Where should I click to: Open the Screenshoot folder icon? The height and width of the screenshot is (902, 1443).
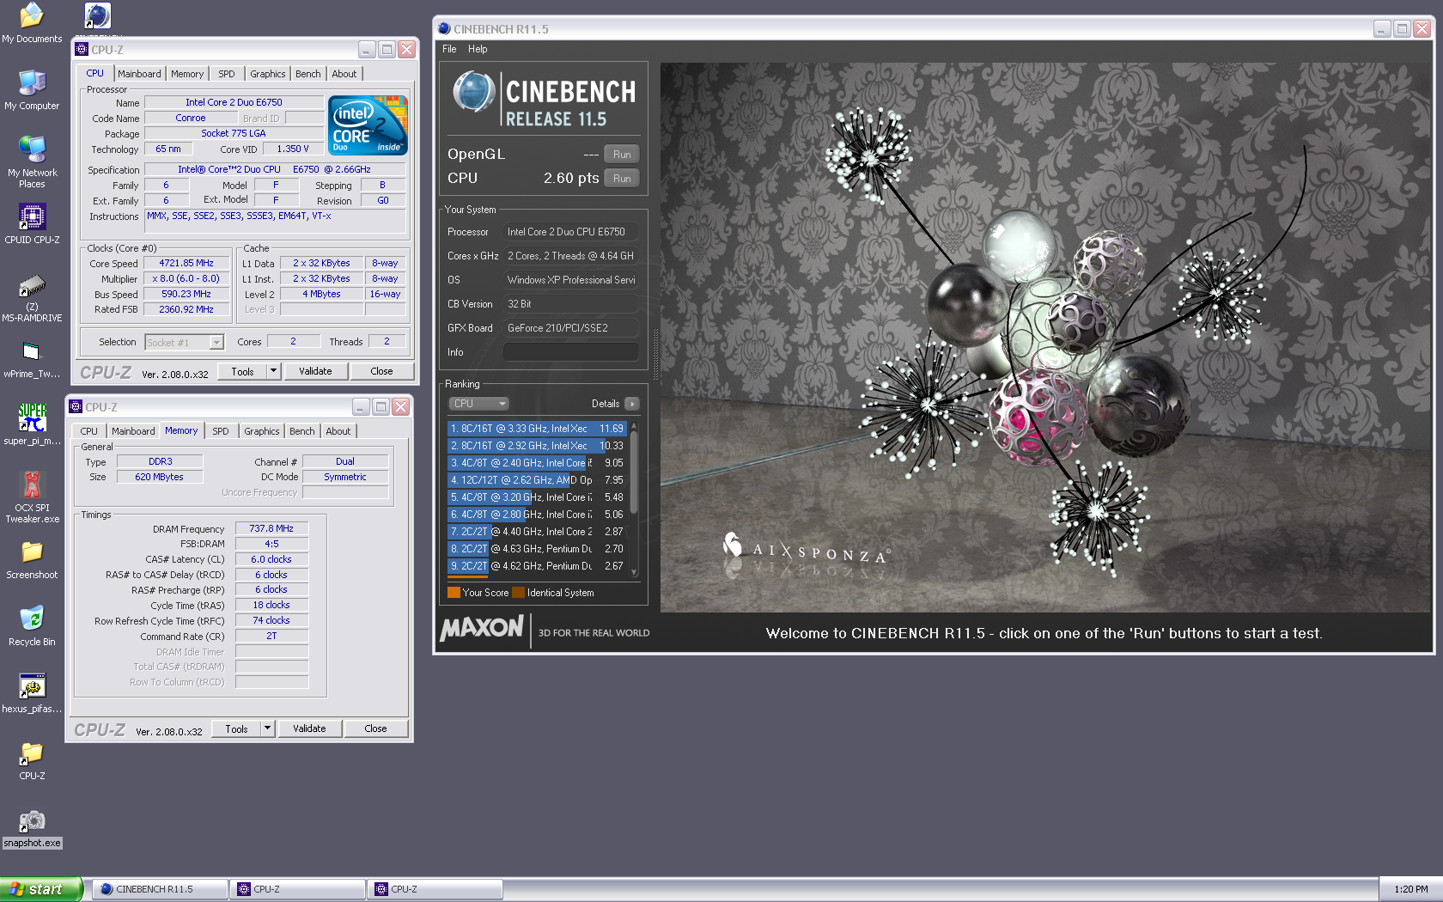(32, 560)
